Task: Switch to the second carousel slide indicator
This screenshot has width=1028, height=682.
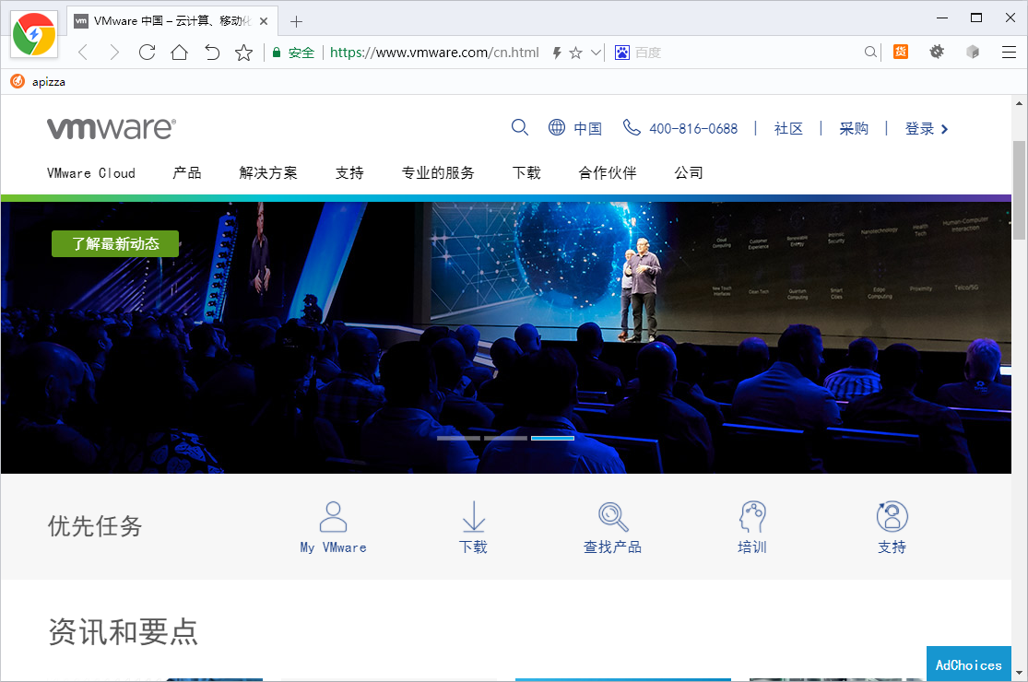Action: [x=505, y=438]
